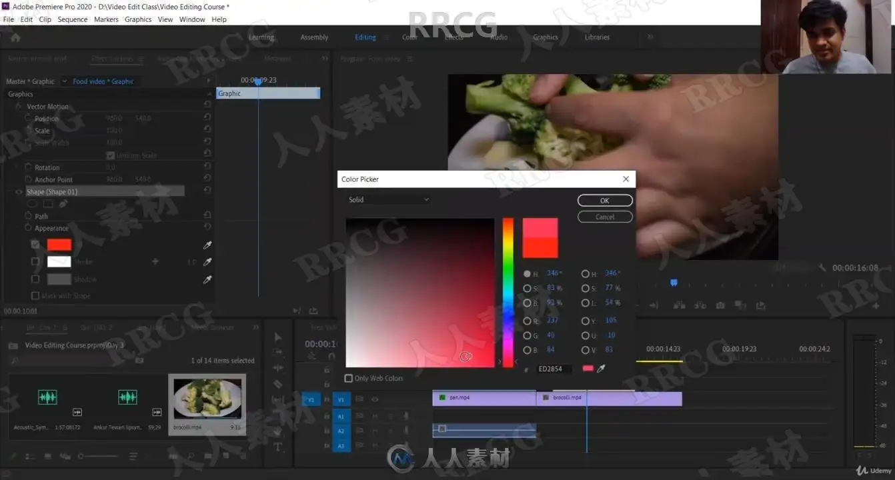Open the Clip menu

45,19
